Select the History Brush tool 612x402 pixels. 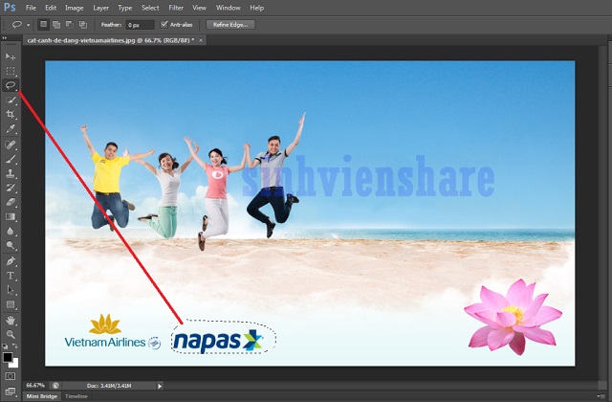(11, 188)
